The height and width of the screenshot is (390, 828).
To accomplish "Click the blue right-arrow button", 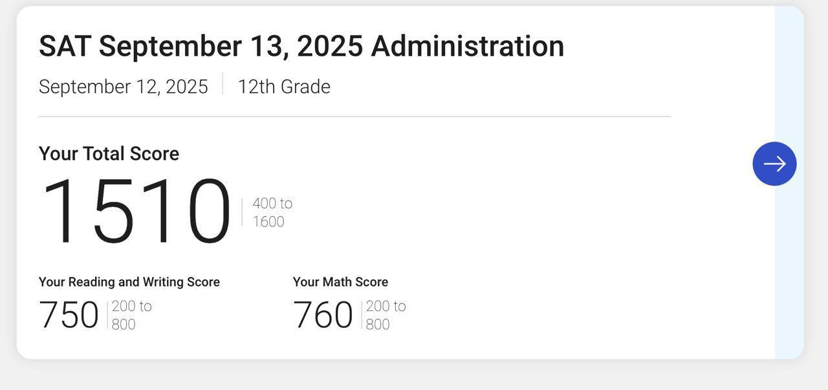I will 774,164.
